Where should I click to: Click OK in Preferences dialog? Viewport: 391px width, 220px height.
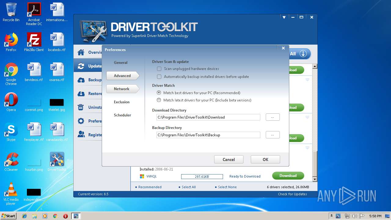click(265, 159)
